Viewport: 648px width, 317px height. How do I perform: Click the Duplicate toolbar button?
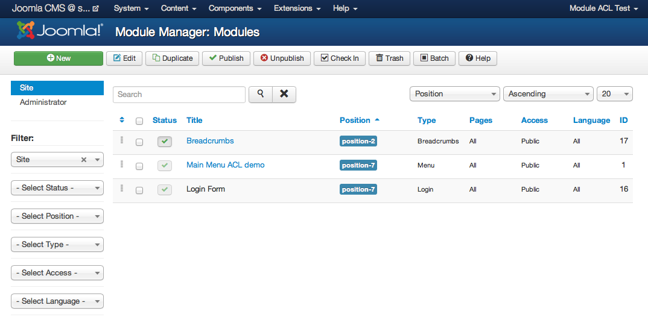(173, 58)
